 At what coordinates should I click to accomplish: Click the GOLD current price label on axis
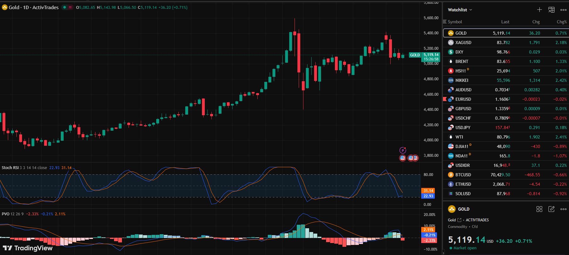pos(430,57)
